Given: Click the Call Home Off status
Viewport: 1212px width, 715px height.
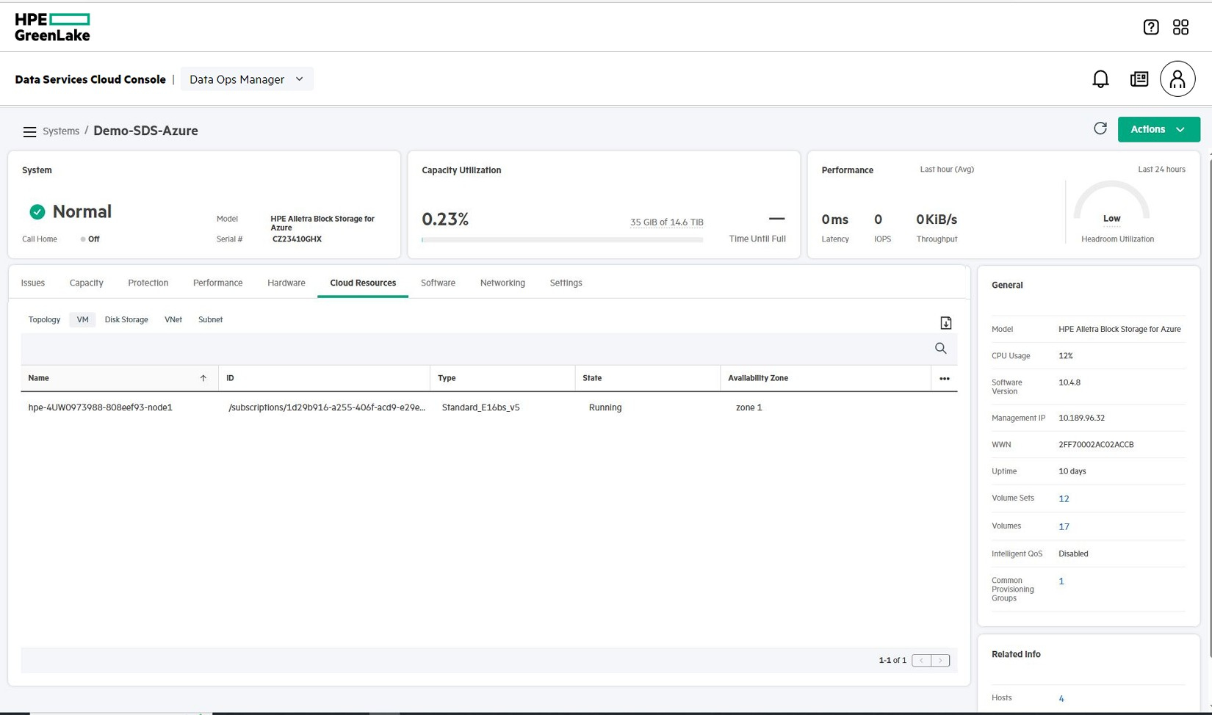Looking at the screenshot, I should coord(90,239).
